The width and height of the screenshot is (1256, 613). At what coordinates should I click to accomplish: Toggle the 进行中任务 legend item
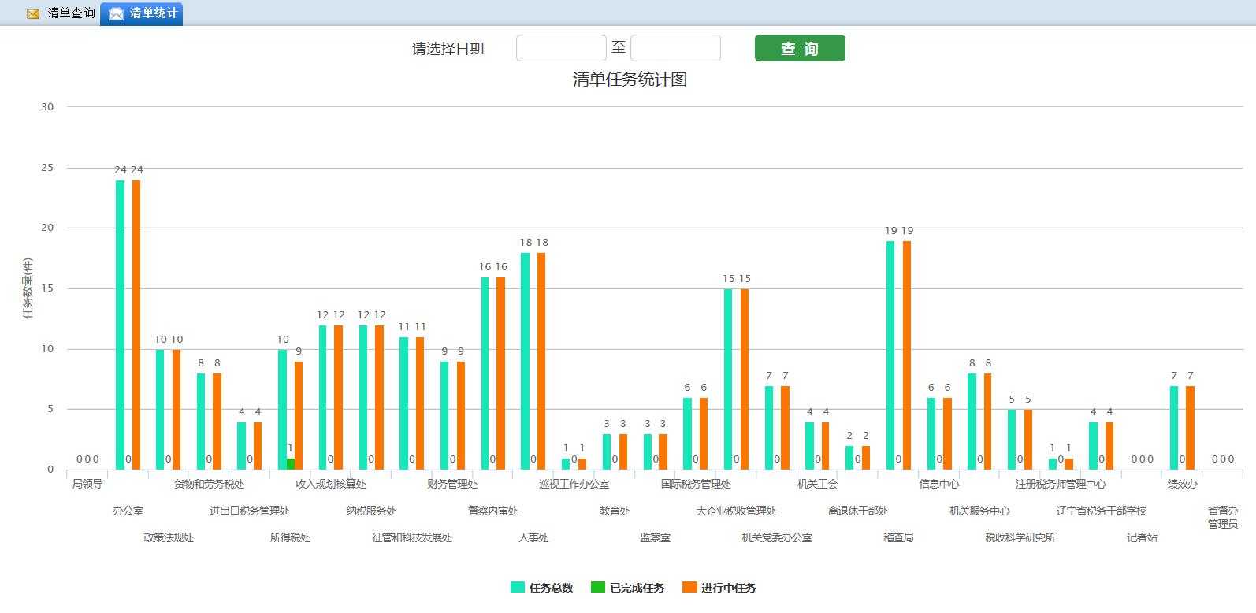(719, 588)
